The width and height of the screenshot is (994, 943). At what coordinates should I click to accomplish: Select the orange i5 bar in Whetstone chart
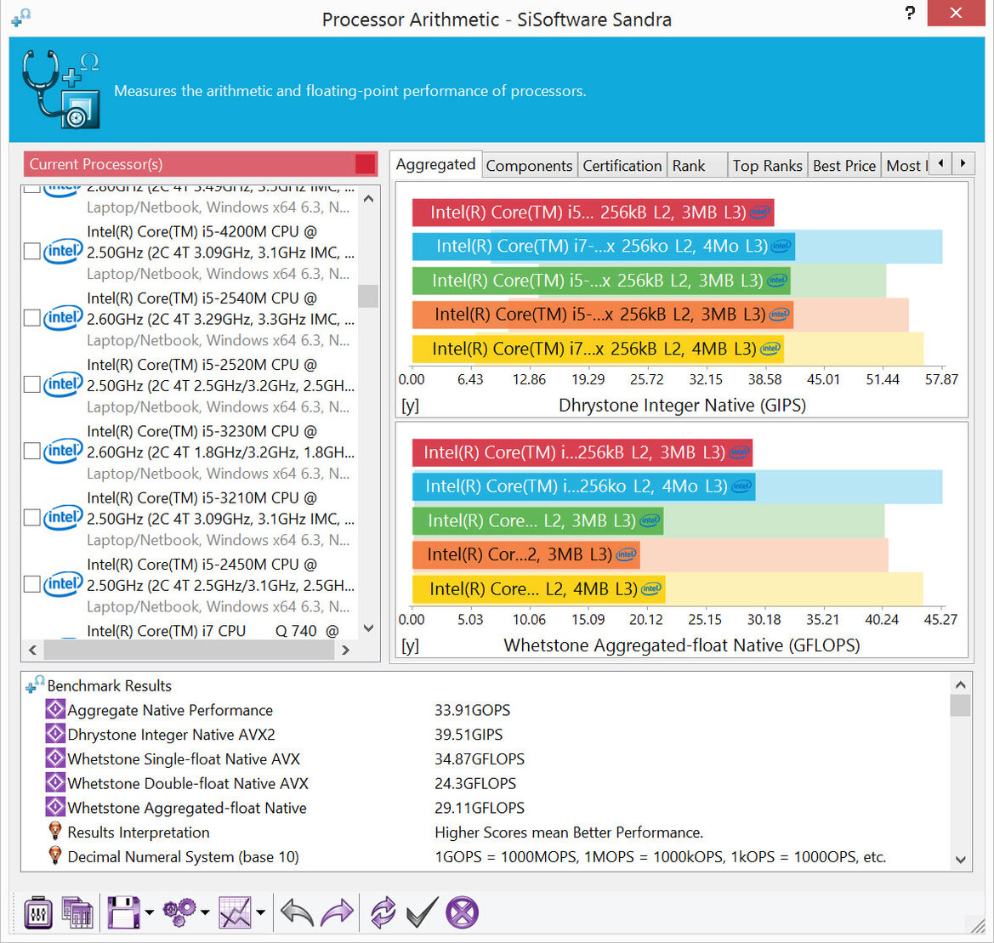526,554
